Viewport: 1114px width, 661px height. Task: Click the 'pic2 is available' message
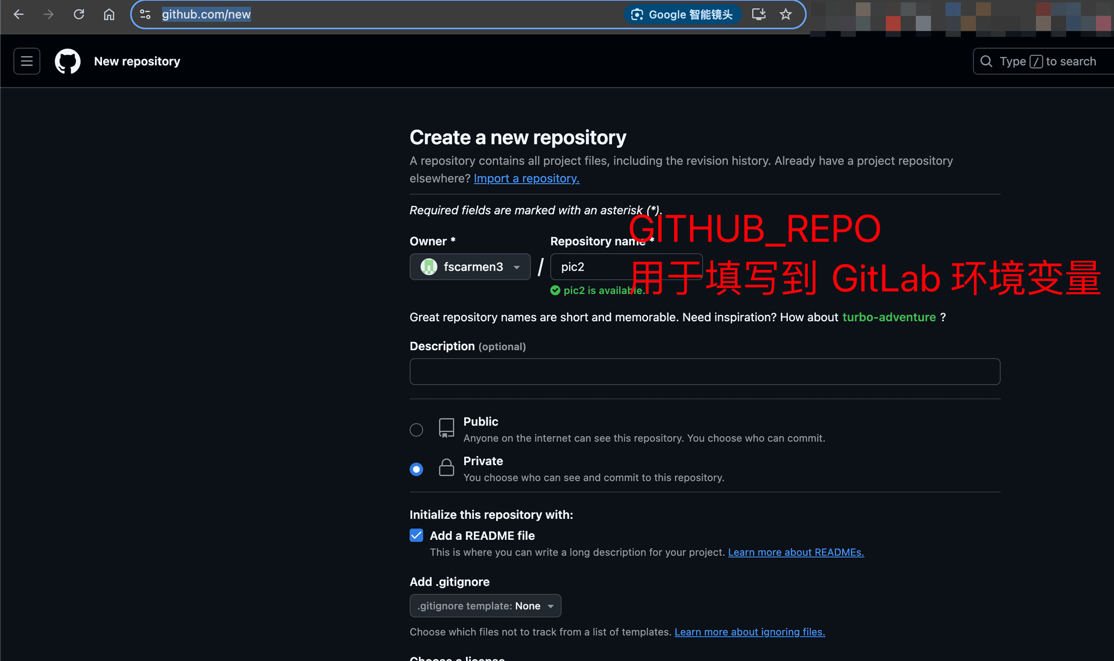point(604,290)
